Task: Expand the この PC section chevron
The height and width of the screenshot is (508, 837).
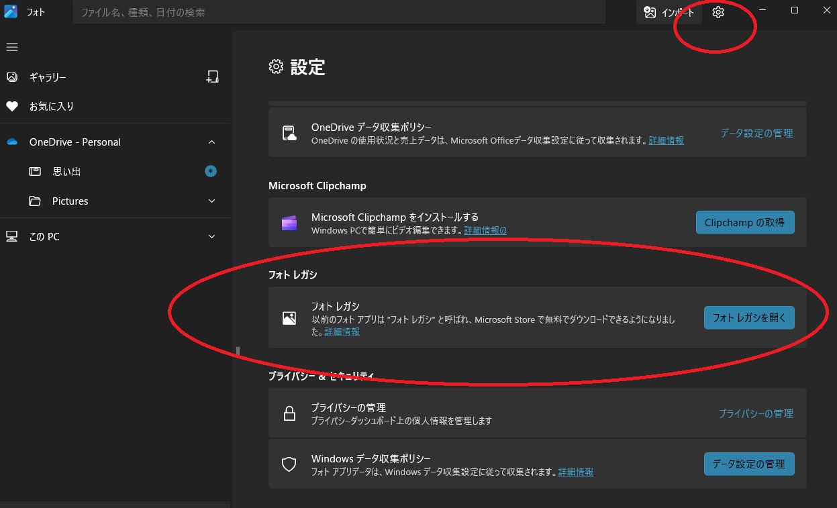Action: (x=212, y=236)
